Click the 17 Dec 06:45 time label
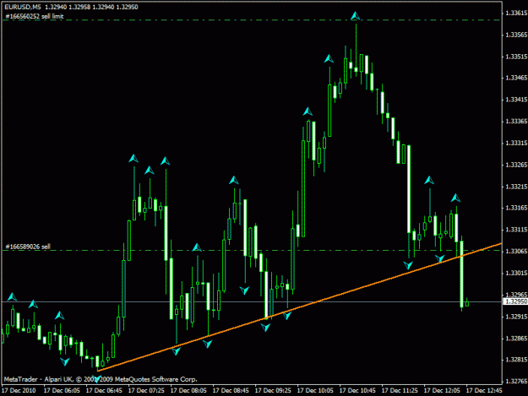The height and width of the screenshot is (396, 528). [x=104, y=391]
